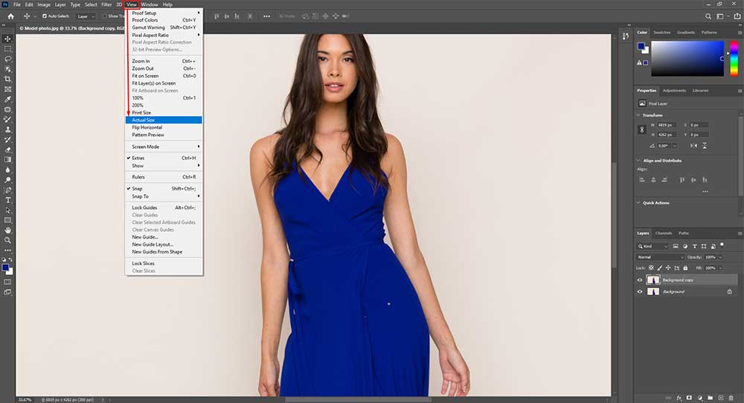Click Fit on Screen menu entry
The height and width of the screenshot is (403, 744).
click(x=145, y=76)
